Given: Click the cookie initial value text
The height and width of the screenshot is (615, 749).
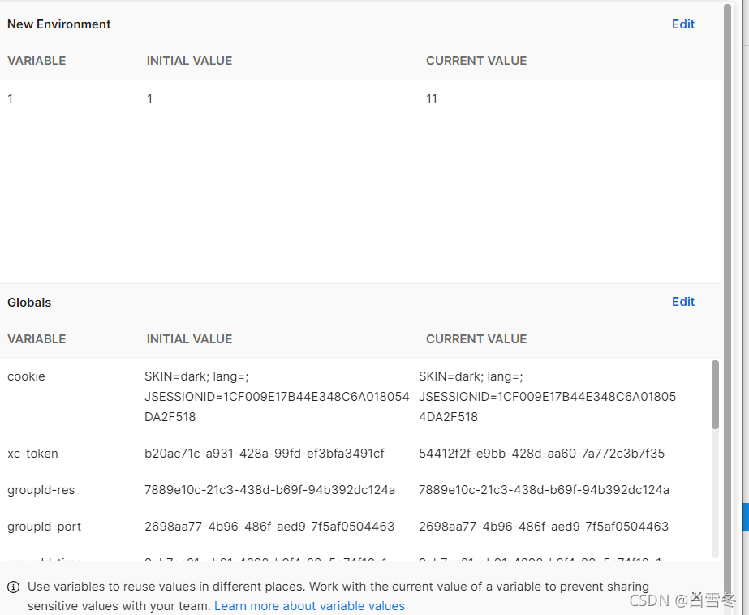Looking at the screenshot, I should point(277,396).
